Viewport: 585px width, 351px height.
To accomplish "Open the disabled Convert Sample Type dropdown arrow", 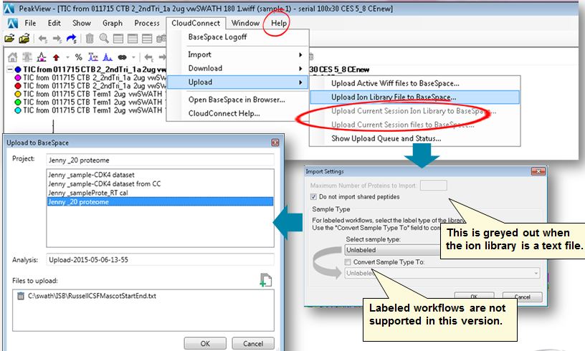I will [536, 273].
